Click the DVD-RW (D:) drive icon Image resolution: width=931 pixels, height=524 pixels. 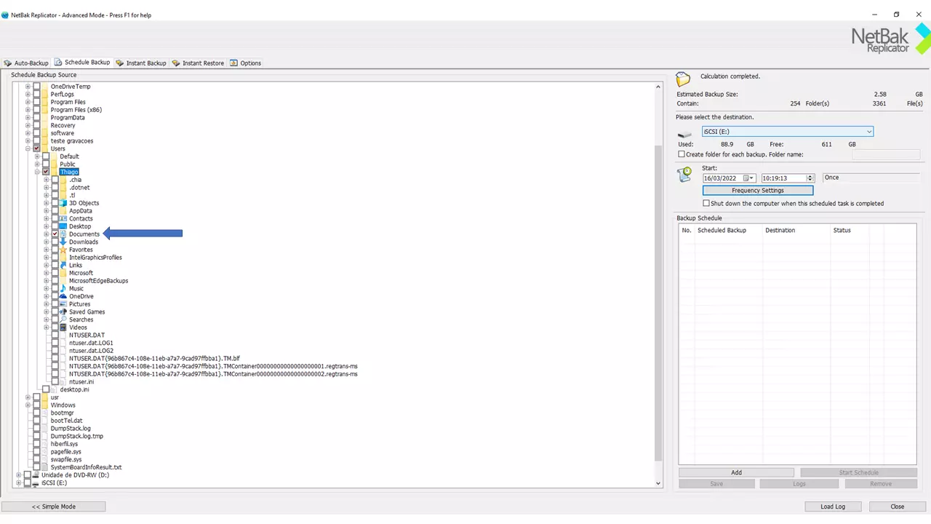pos(36,475)
